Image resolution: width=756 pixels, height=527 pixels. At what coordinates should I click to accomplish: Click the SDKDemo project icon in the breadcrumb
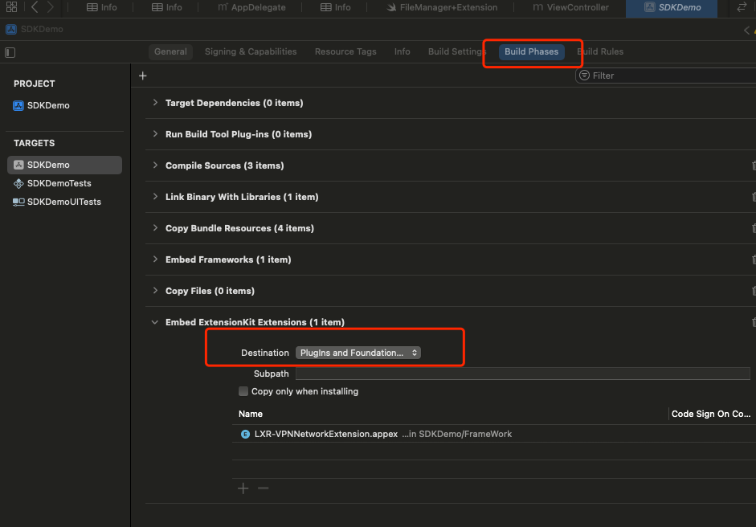click(x=11, y=29)
